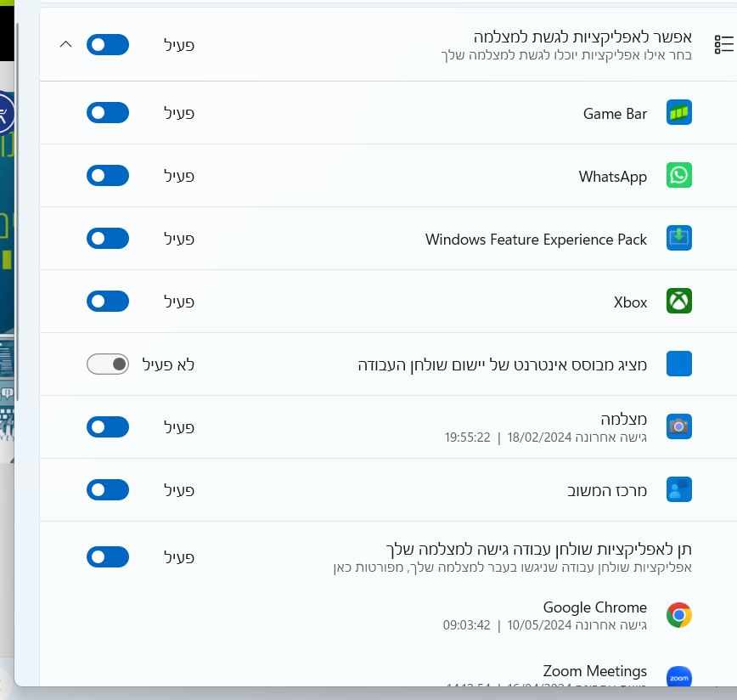Click the 'Windows Feature Experience Pack' label

(537, 240)
